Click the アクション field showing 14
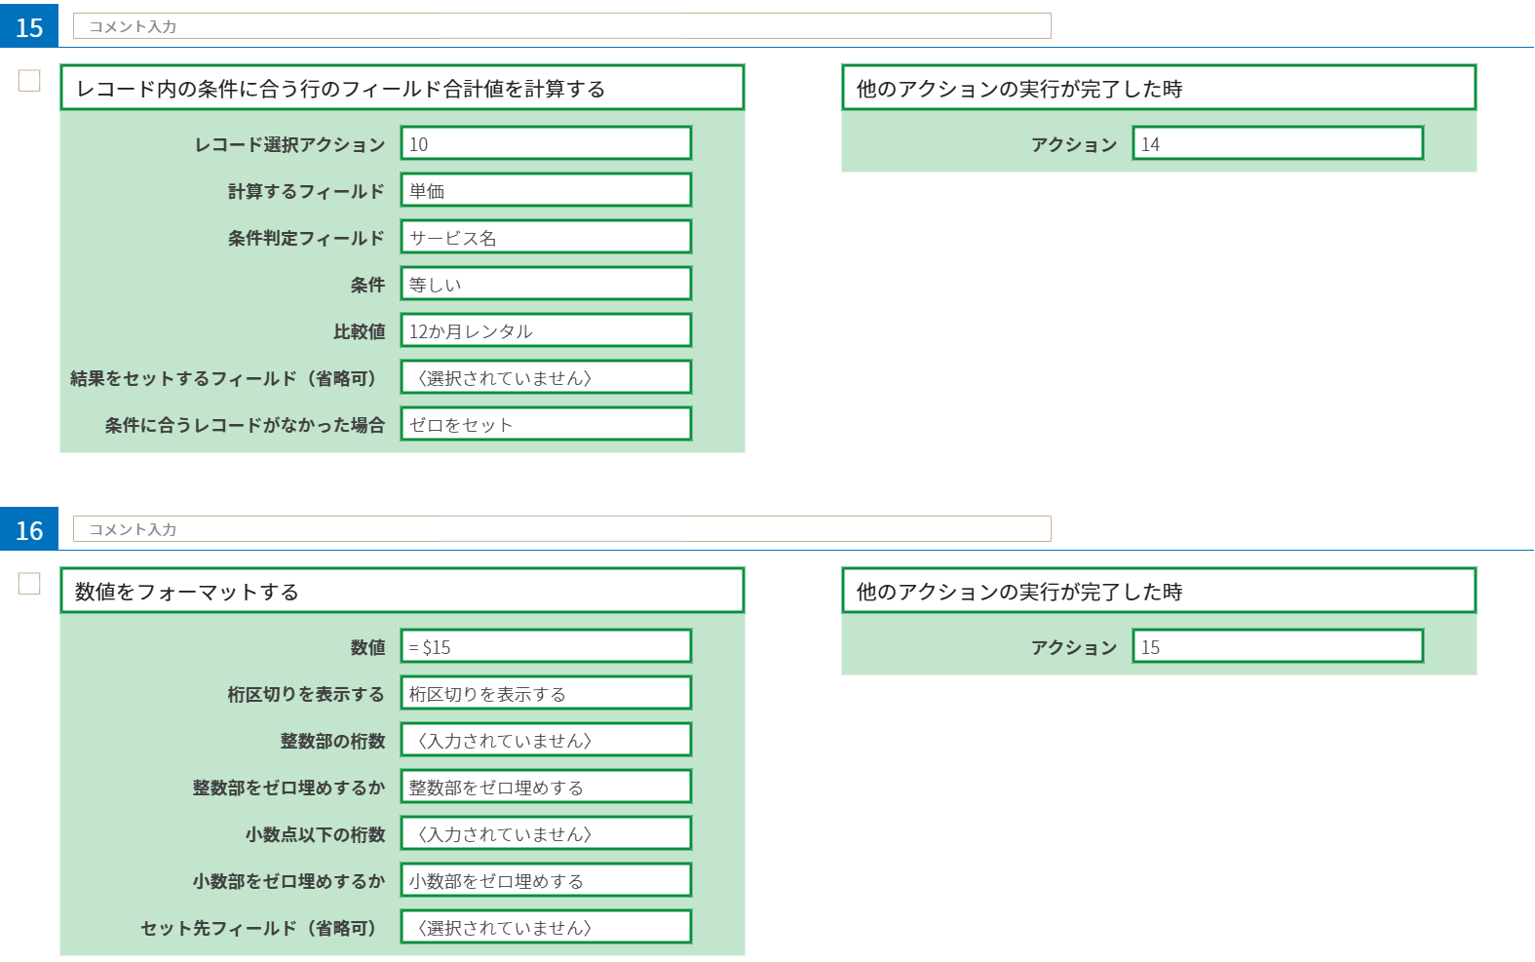 pyautogui.click(x=1278, y=143)
